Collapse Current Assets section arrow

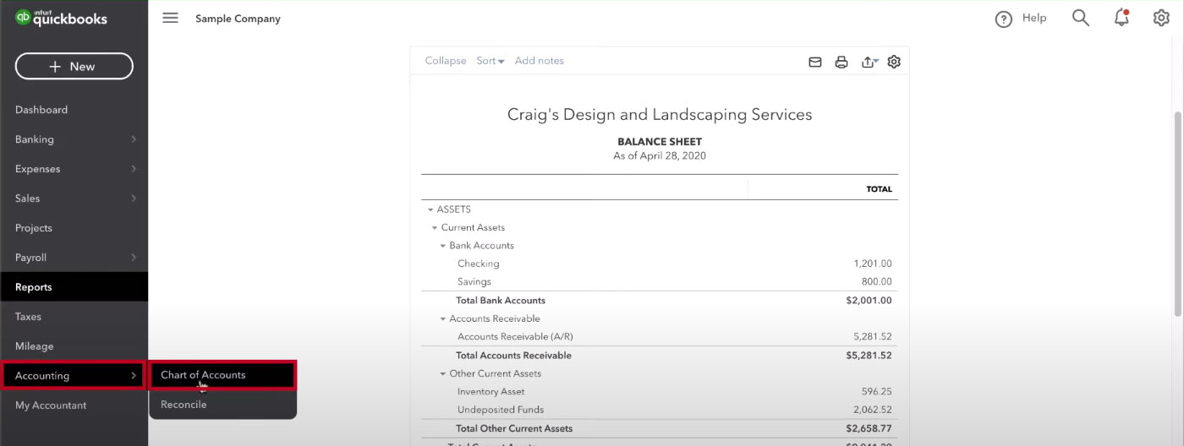coord(435,228)
